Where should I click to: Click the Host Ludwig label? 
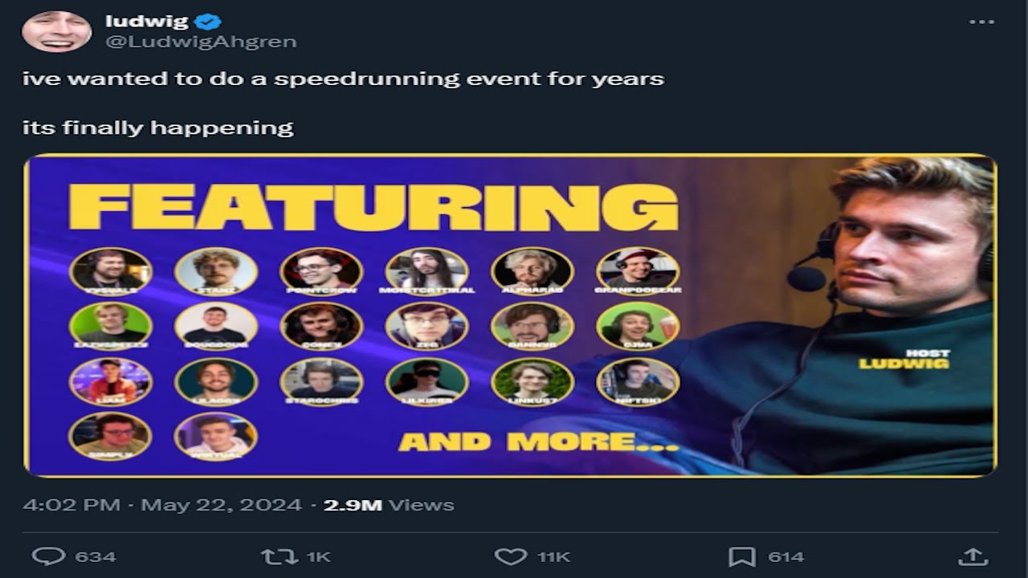[905, 359]
